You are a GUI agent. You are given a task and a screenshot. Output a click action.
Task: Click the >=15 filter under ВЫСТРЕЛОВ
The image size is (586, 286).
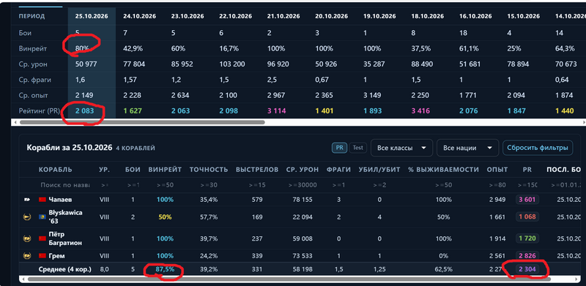(257, 185)
